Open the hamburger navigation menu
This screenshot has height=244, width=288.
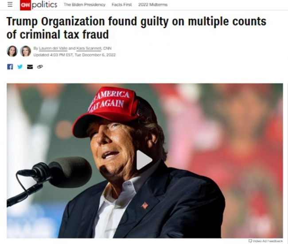tap(10, 5)
